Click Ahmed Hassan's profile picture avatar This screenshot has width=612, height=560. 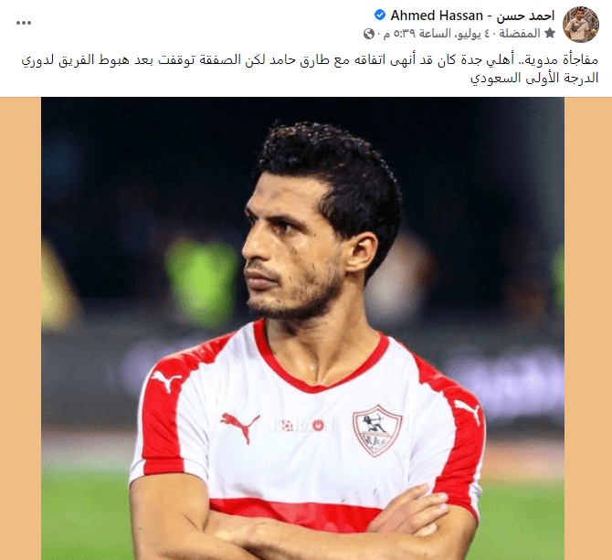click(x=580, y=24)
